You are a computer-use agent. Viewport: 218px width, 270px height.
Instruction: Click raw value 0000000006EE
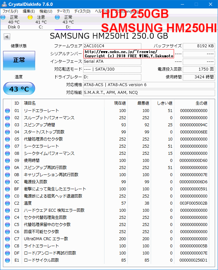(x=193, y=132)
